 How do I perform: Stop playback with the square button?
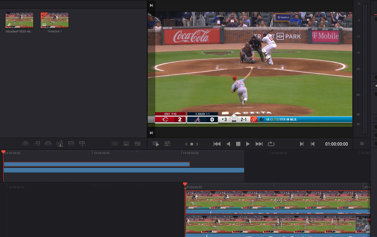238,144
